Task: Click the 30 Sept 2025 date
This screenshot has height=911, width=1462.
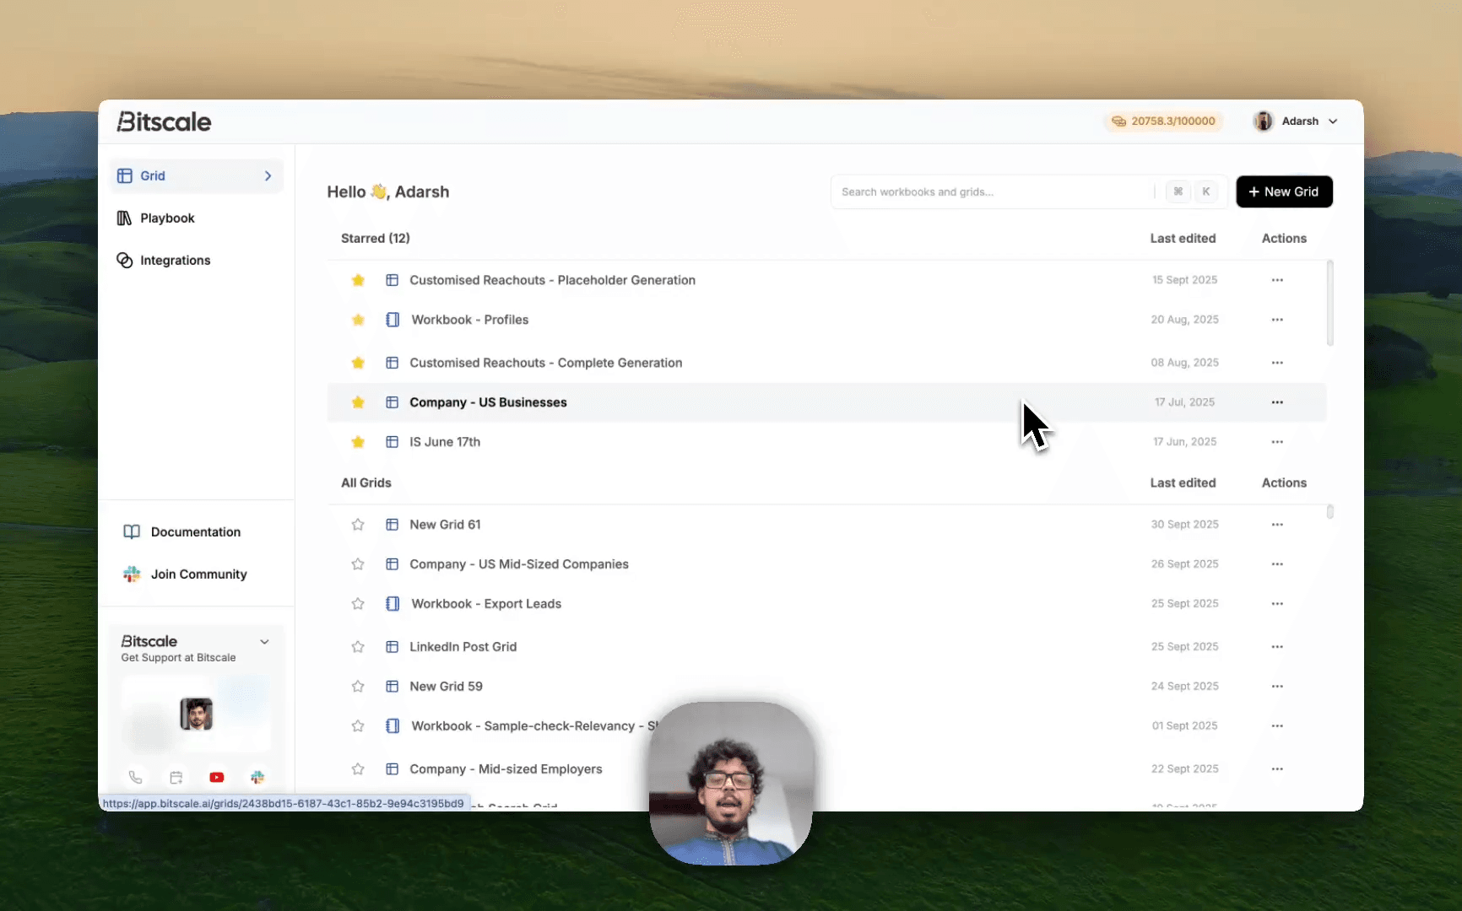Action: pyautogui.click(x=1184, y=525)
